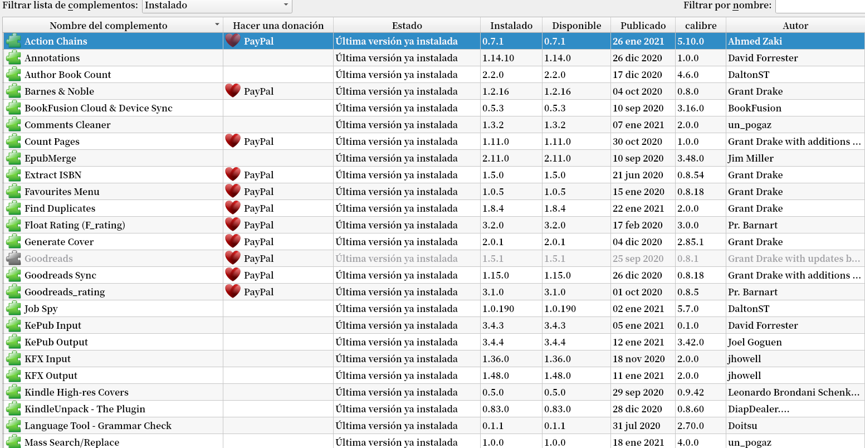Screen dimensions: 865x448
Task: Select the KFX Input plugin name
Action: [47, 359]
